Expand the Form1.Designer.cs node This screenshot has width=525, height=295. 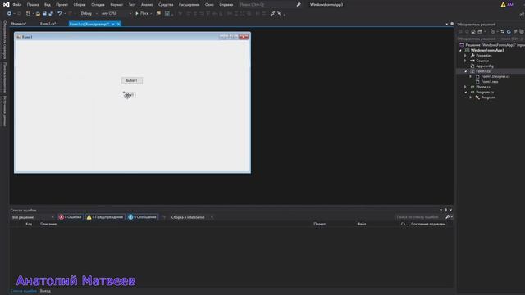click(x=471, y=76)
